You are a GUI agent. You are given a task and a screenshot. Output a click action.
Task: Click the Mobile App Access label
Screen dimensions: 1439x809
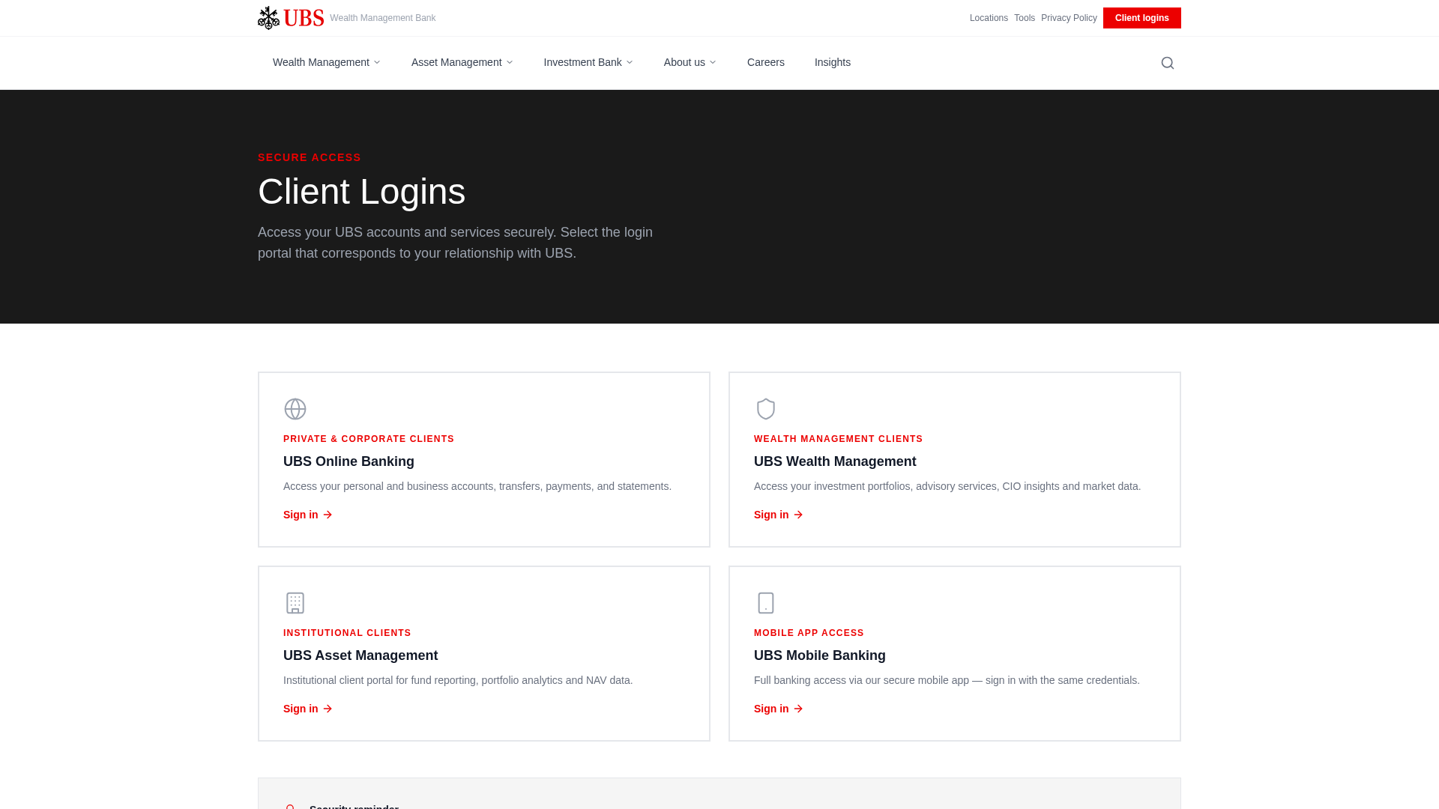pyautogui.click(x=809, y=633)
